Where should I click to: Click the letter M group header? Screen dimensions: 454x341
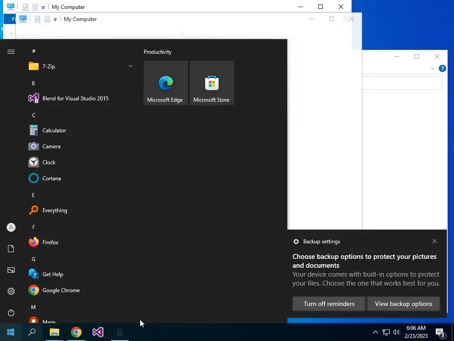(34, 307)
